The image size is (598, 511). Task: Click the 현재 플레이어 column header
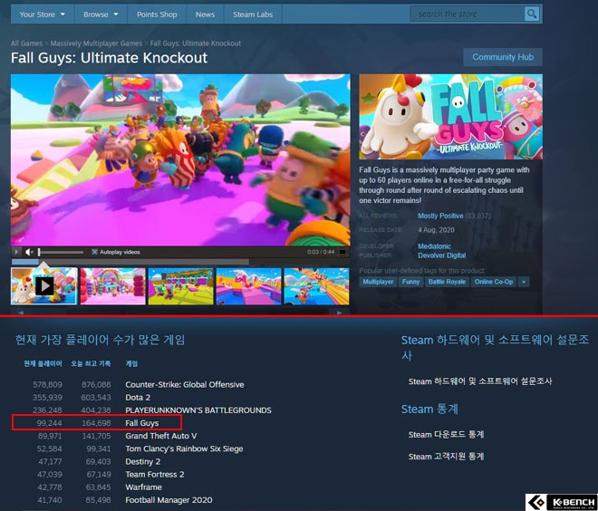(x=43, y=364)
